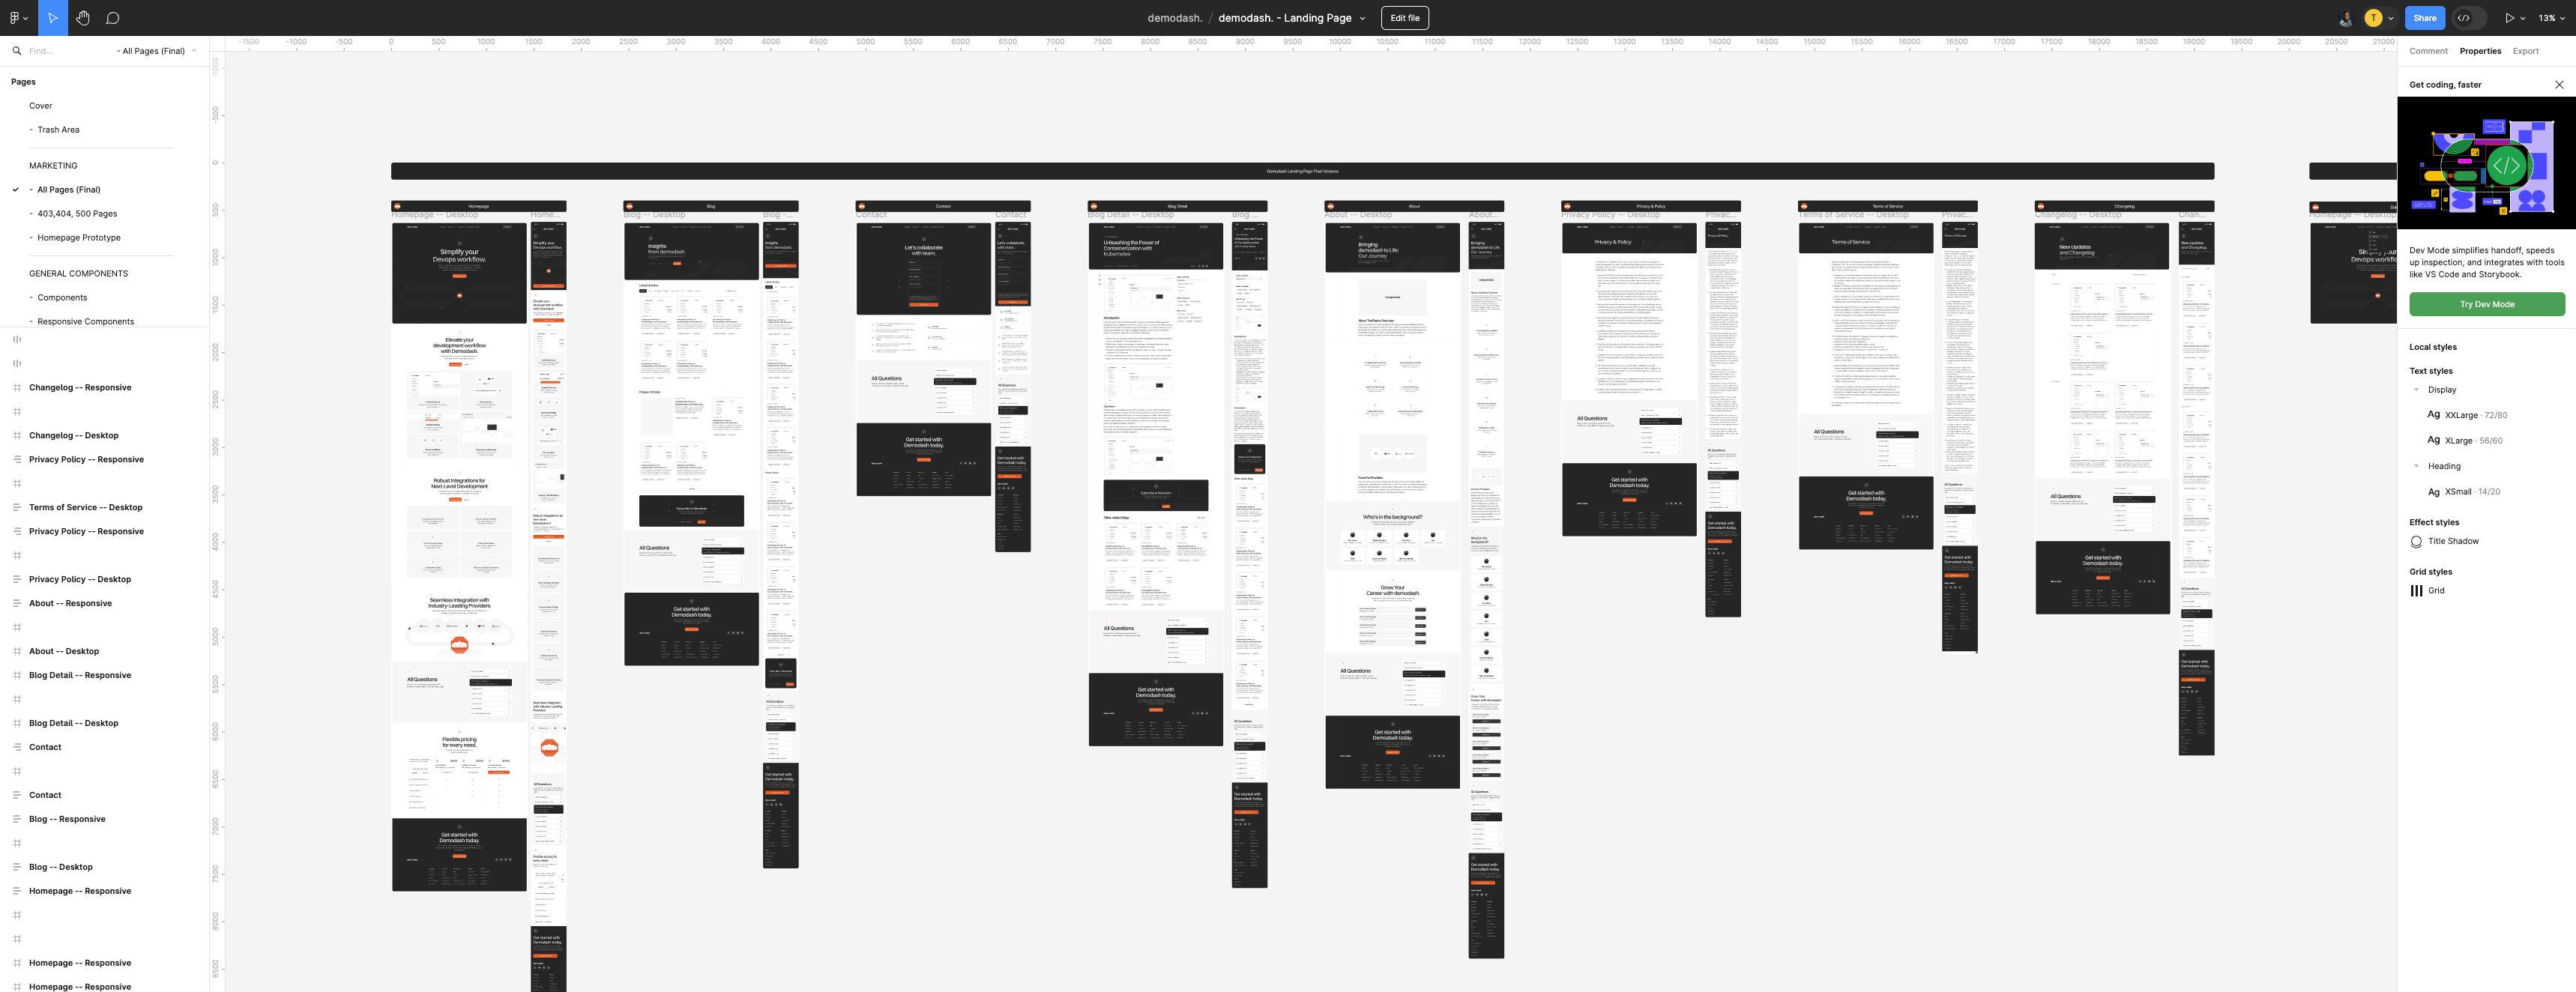
Task: Click the Share button in top bar
Action: pyautogui.click(x=2425, y=16)
